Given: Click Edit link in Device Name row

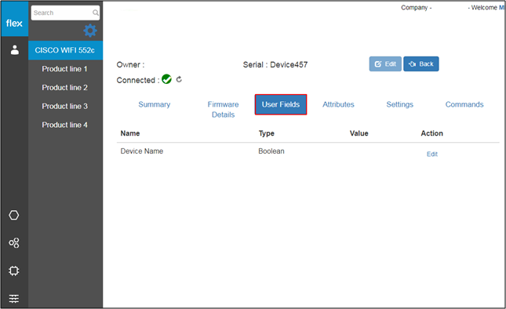Looking at the screenshot, I should pyautogui.click(x=432, y=154).
